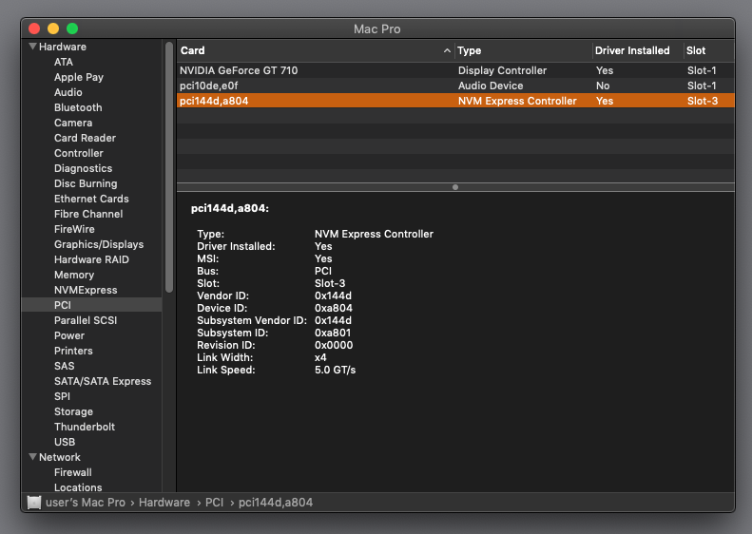Click the sidebar vertical scrollbar
Viewport: 752px width, 534px height.
tap(169, 166)
